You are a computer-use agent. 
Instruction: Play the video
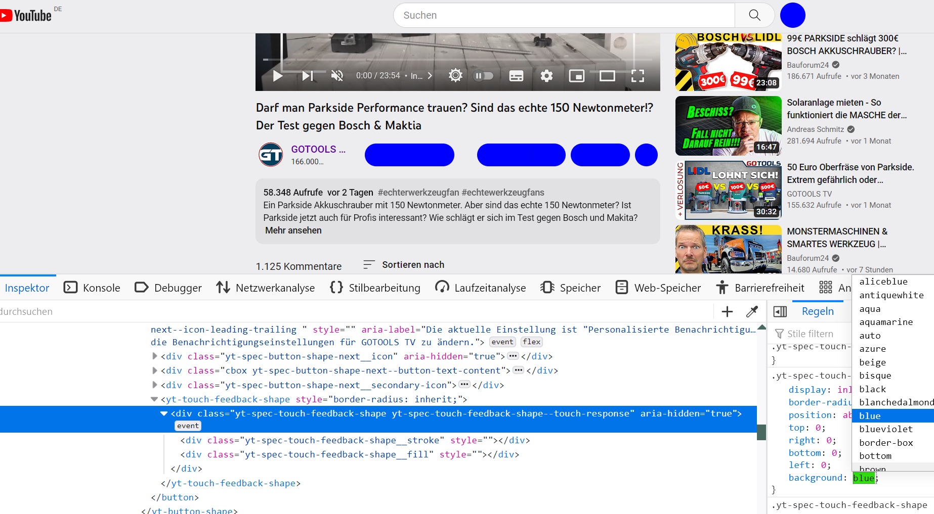(x=278, y=76)
